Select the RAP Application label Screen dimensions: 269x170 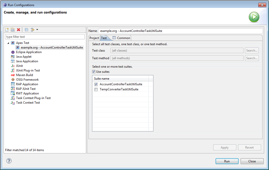click(27, 84)
